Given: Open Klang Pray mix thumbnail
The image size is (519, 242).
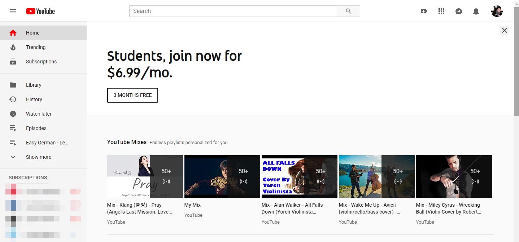Looking at the screenshot, I should point(145,176).
